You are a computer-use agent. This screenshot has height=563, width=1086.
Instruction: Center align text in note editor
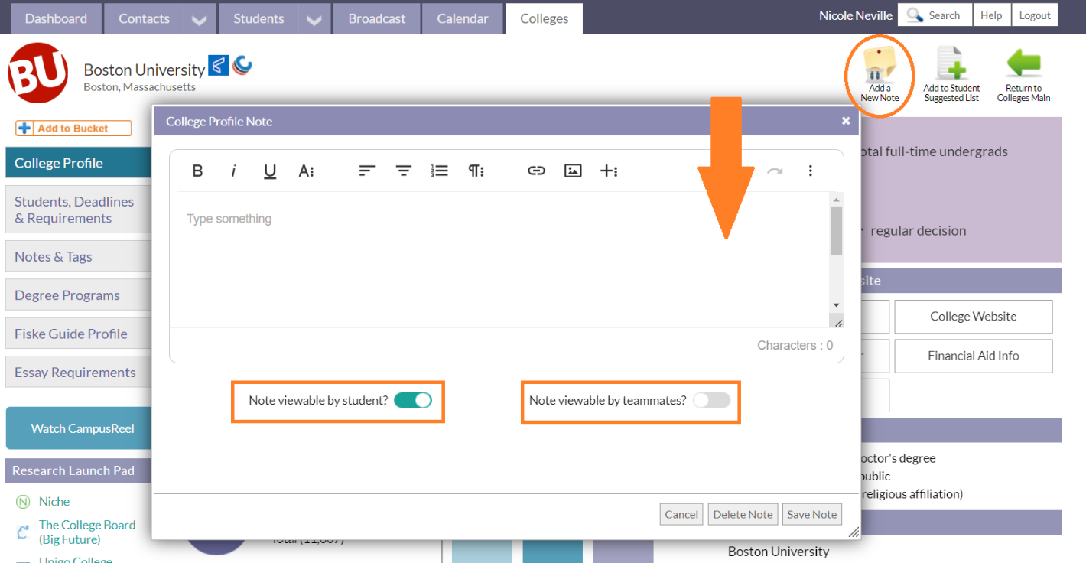click(403, 171)
